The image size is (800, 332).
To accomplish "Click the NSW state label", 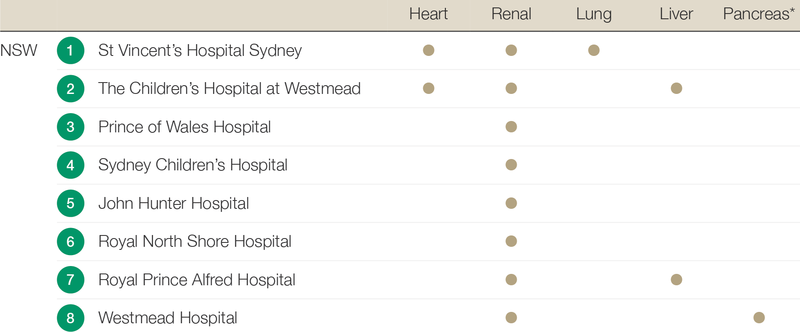I will [x=19, y=51].
